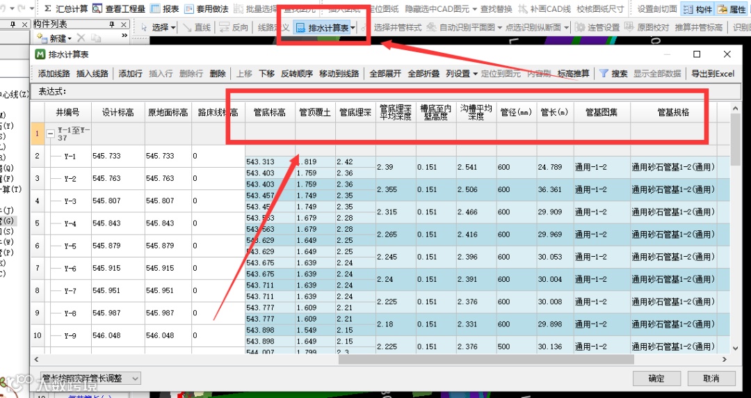Cancel with the 取消 button
Viewport: 751px width, 398px height.
tap(711, 379)
